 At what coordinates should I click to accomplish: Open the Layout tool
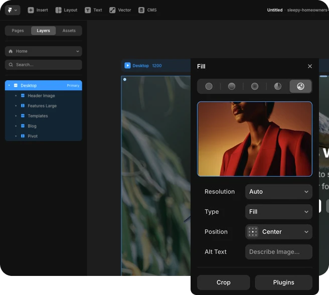(66, 10)
